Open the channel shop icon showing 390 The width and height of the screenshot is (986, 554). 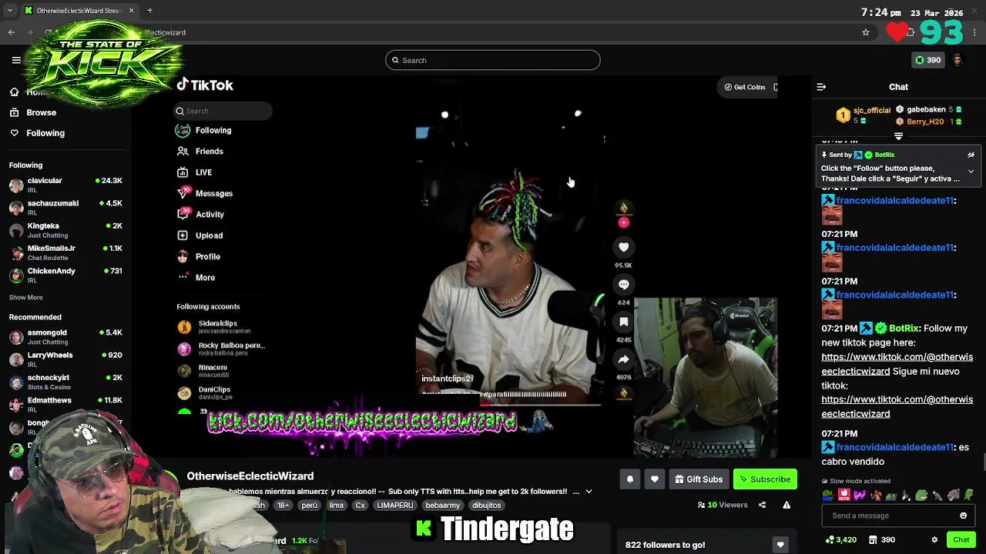(880, 540)
